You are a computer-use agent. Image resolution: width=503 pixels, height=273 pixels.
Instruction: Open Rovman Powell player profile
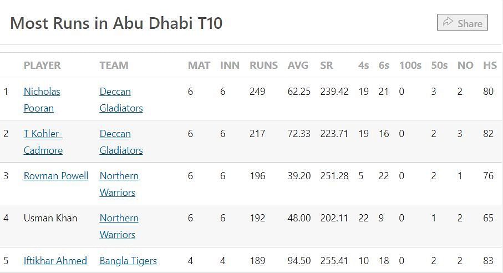point(56,176)
